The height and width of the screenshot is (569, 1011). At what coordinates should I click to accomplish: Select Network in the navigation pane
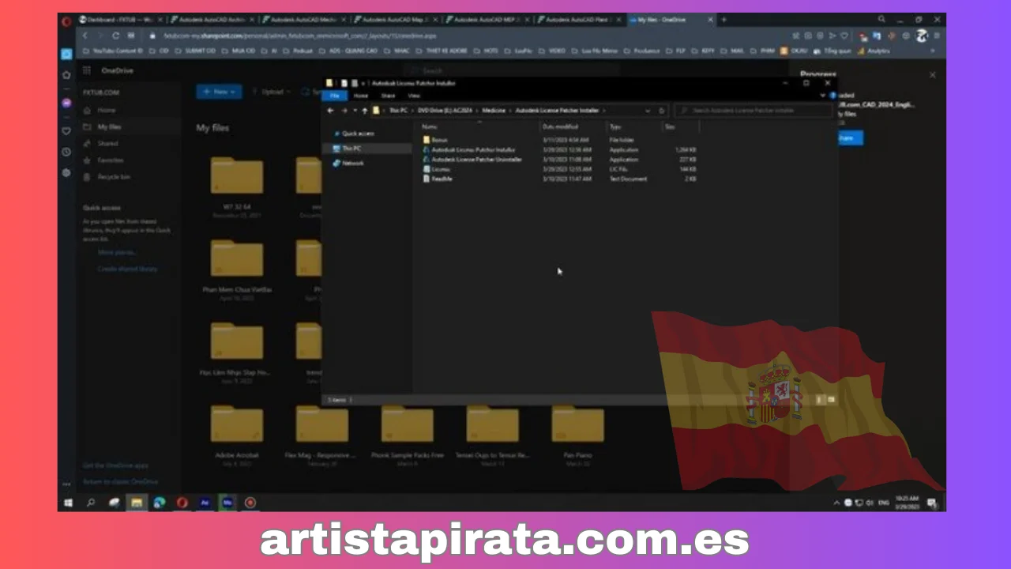pyautogui.click(x=352, y=163)
